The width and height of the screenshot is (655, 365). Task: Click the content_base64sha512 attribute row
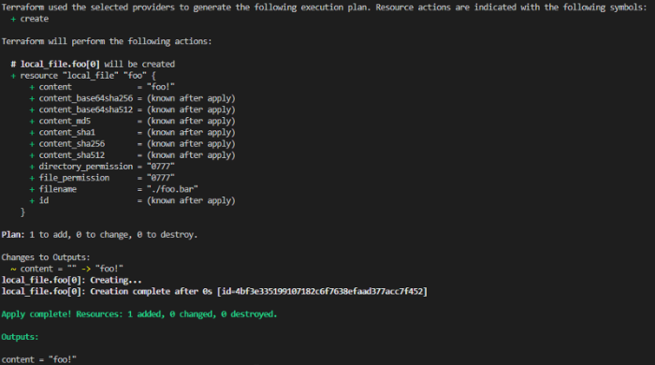pos(132,109)
